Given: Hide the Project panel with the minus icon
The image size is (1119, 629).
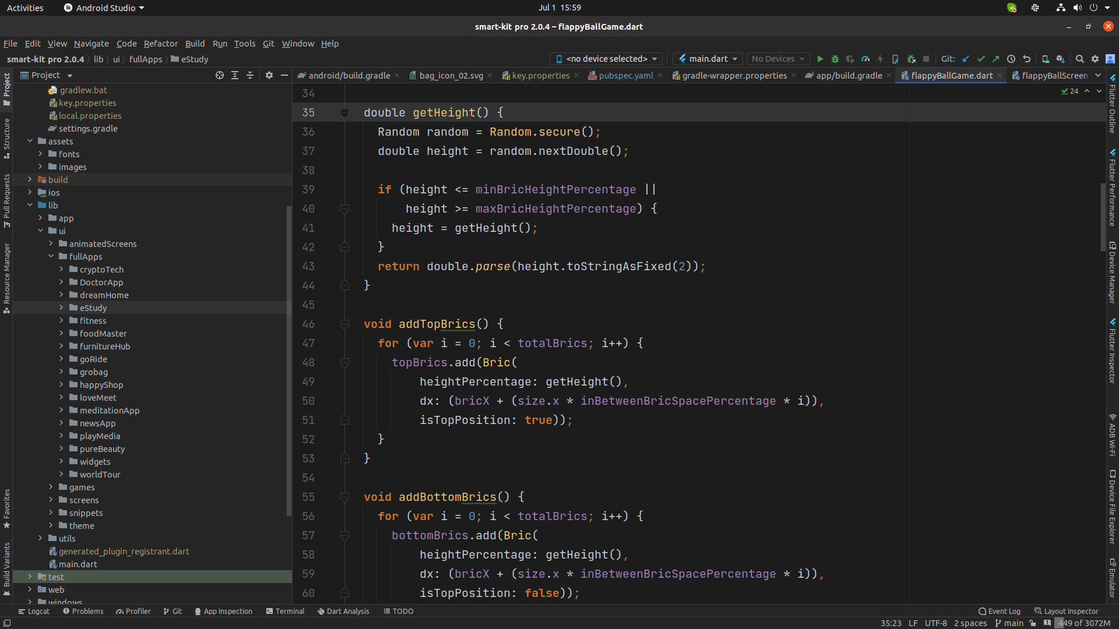Looking at the screenshot, I should [284, 75].
